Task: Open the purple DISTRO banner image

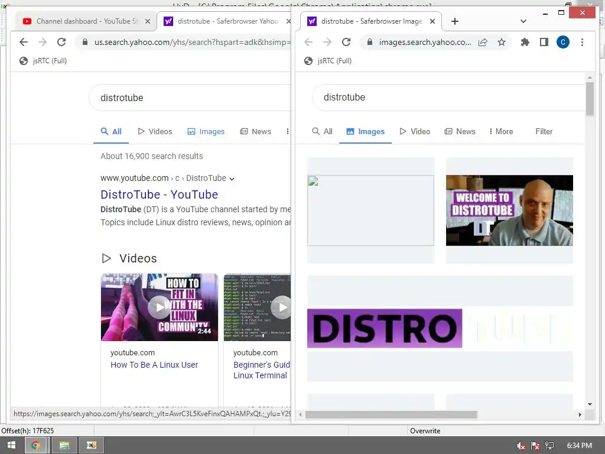Action: pyautogui.click(x=385, y=329)
